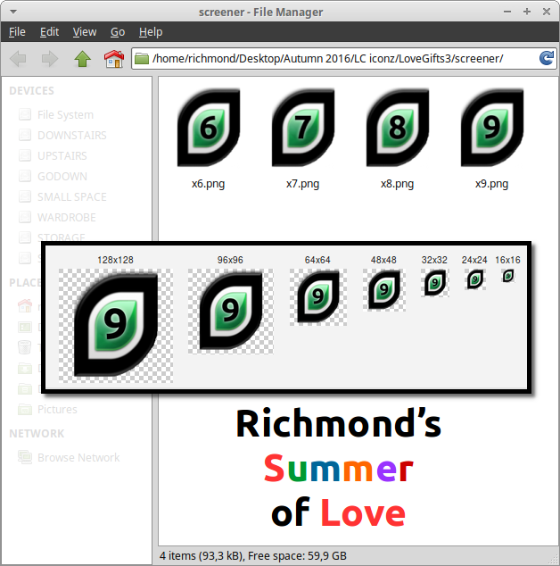Open the Pictures place in sidebar
The width and height of the screenshot is (560, 566).
pyautogui.click(x=57, y=409)
